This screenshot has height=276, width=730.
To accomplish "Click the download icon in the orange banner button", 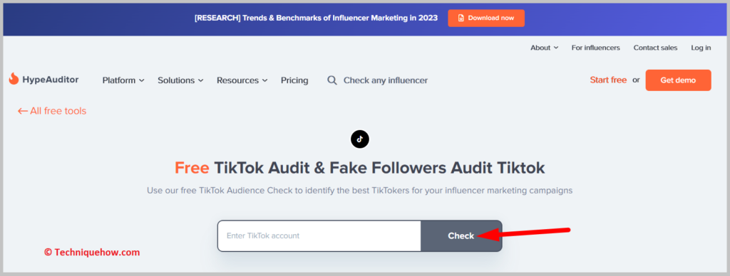I will point(461,18).
